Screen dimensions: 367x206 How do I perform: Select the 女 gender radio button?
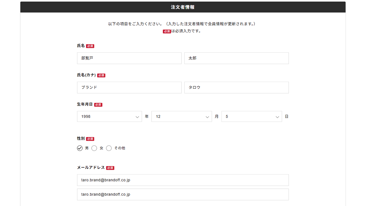tap(94, 148)
